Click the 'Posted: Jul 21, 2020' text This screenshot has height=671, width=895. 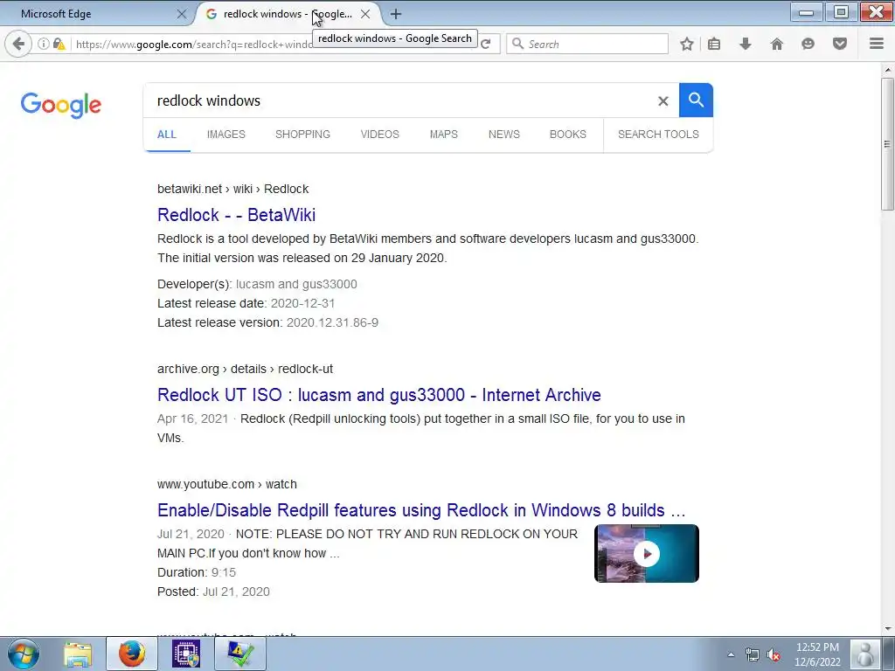pos(213,591)
